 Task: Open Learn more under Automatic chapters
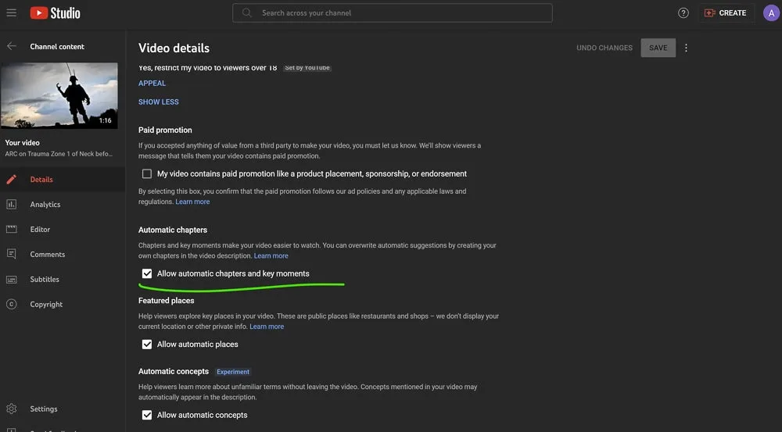click(x=271, y=255)
